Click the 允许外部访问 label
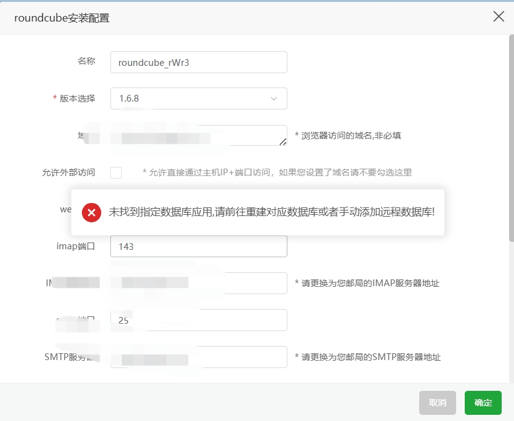This screenshot has height=421, width=514. pyautogui.click(x=68, y=172)
